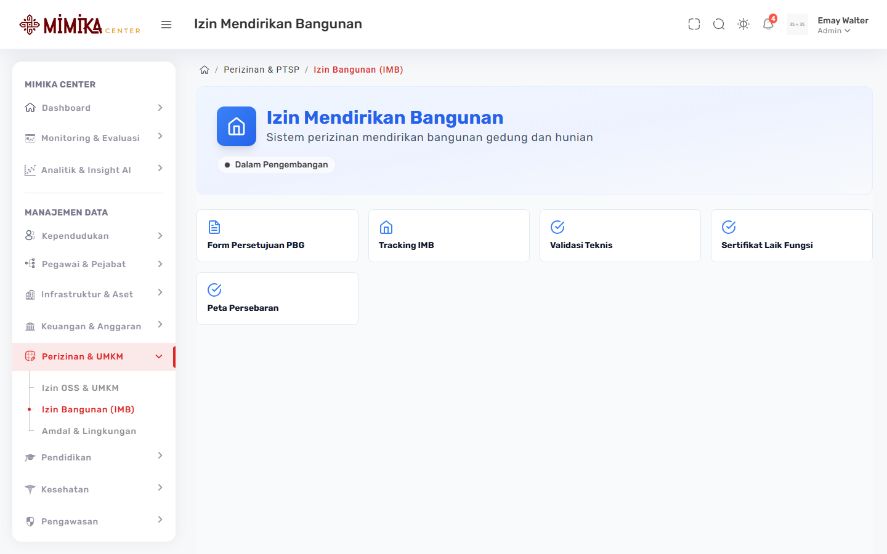Open Analitik & Insight AI menu
This screenshot has width=887, height=554.
[94, 170]
